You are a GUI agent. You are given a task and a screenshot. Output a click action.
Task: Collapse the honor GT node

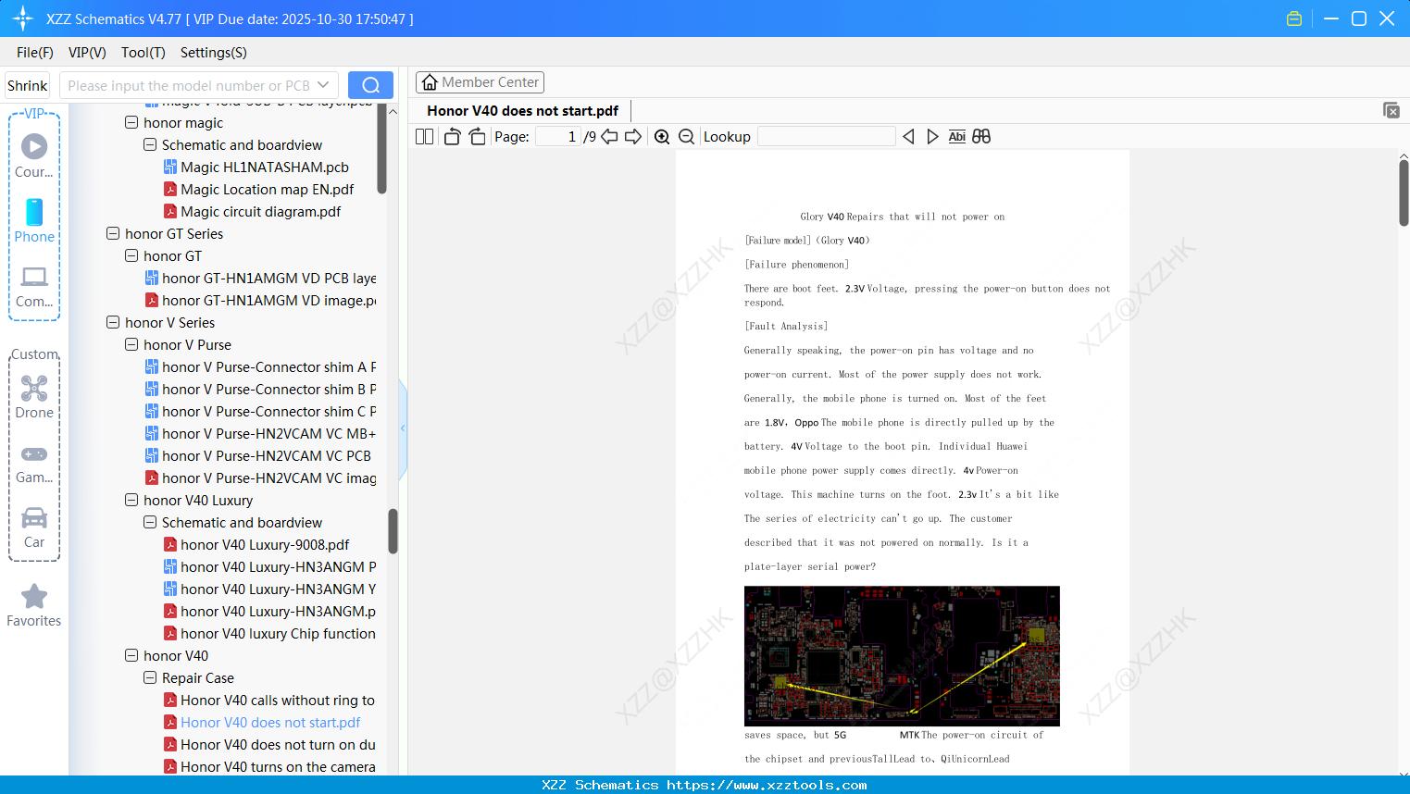[x=131, y=256]
